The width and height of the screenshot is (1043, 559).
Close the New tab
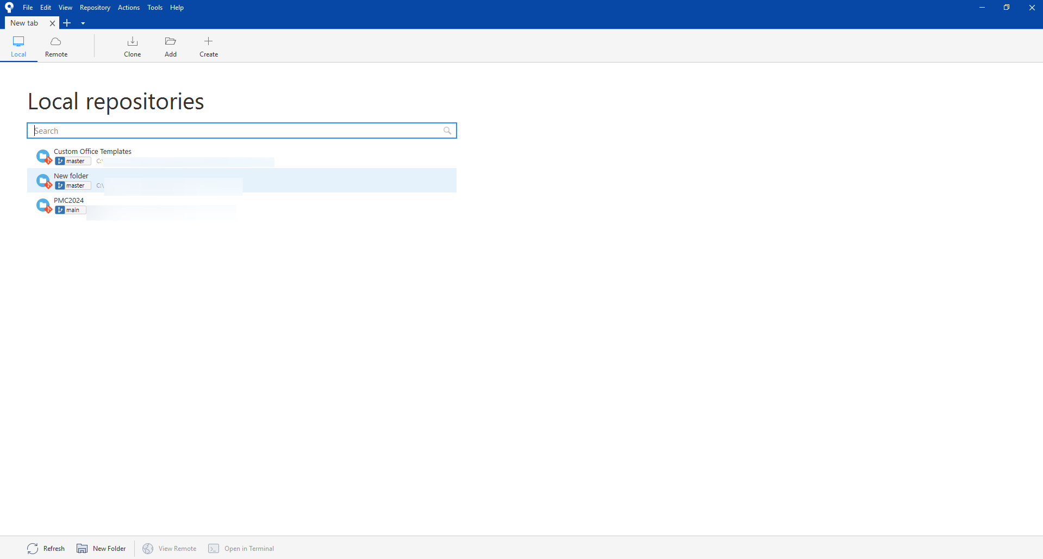click(52, 23)
